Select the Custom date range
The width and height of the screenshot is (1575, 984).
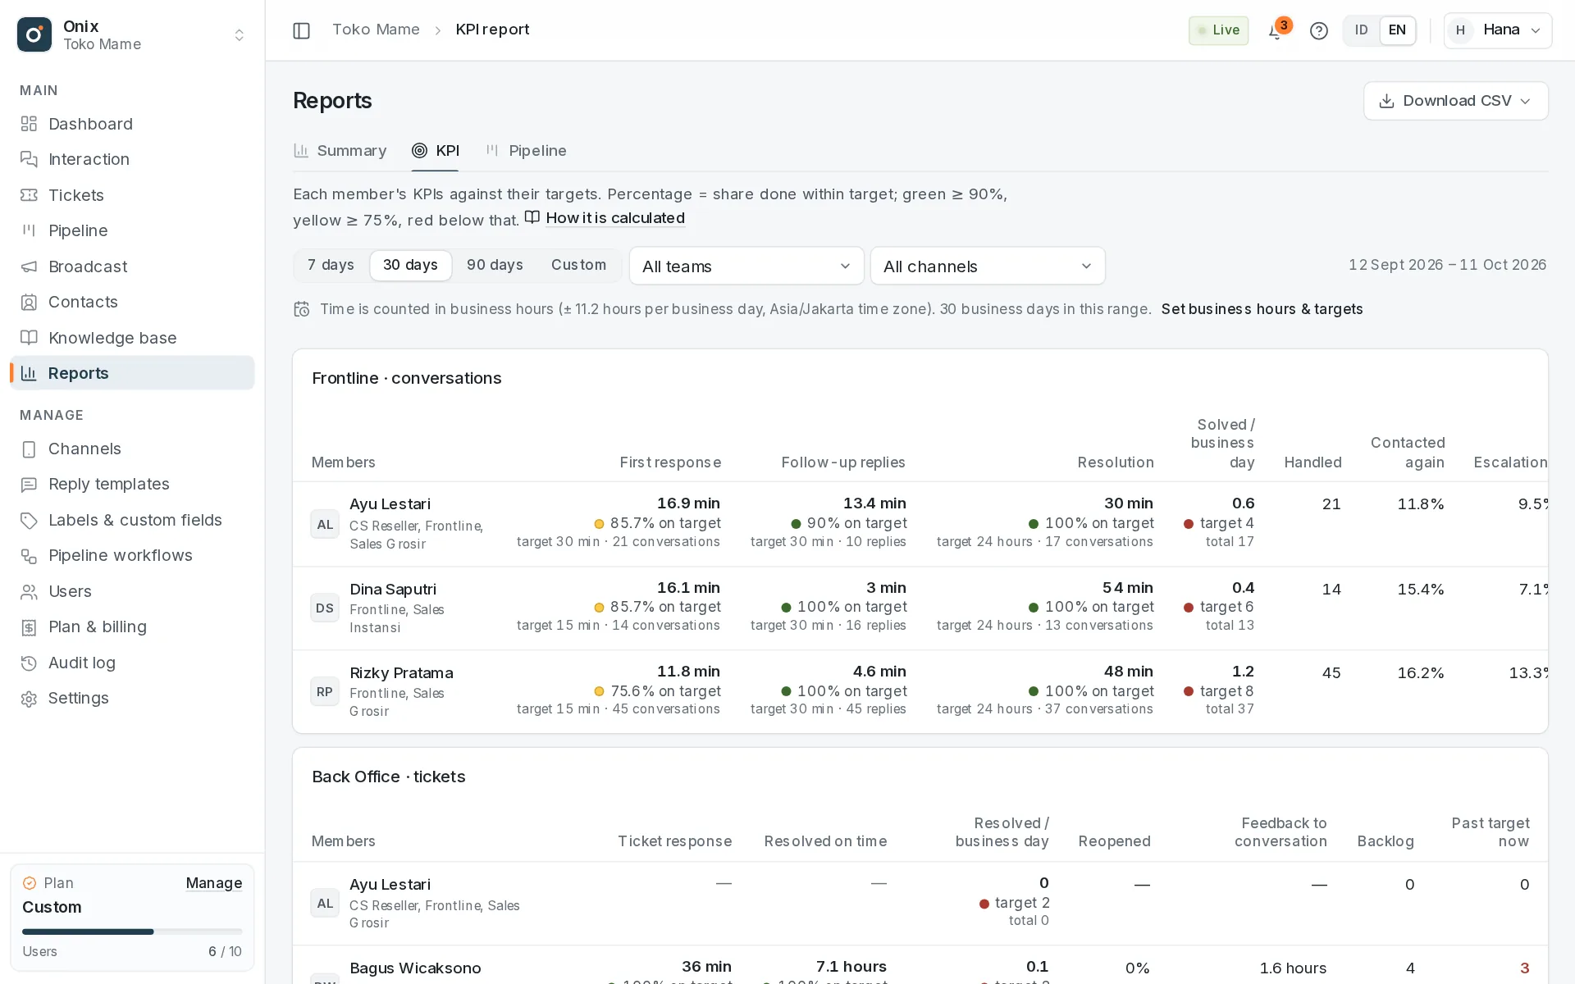tap(578, 265)
